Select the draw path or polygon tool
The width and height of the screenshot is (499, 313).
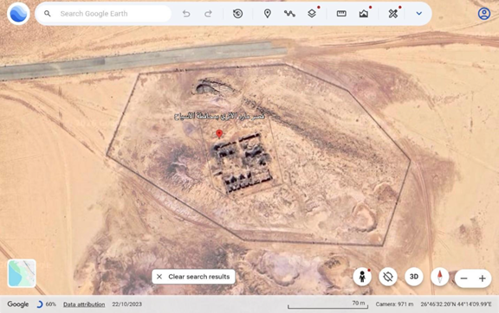[x=289, y=14]
